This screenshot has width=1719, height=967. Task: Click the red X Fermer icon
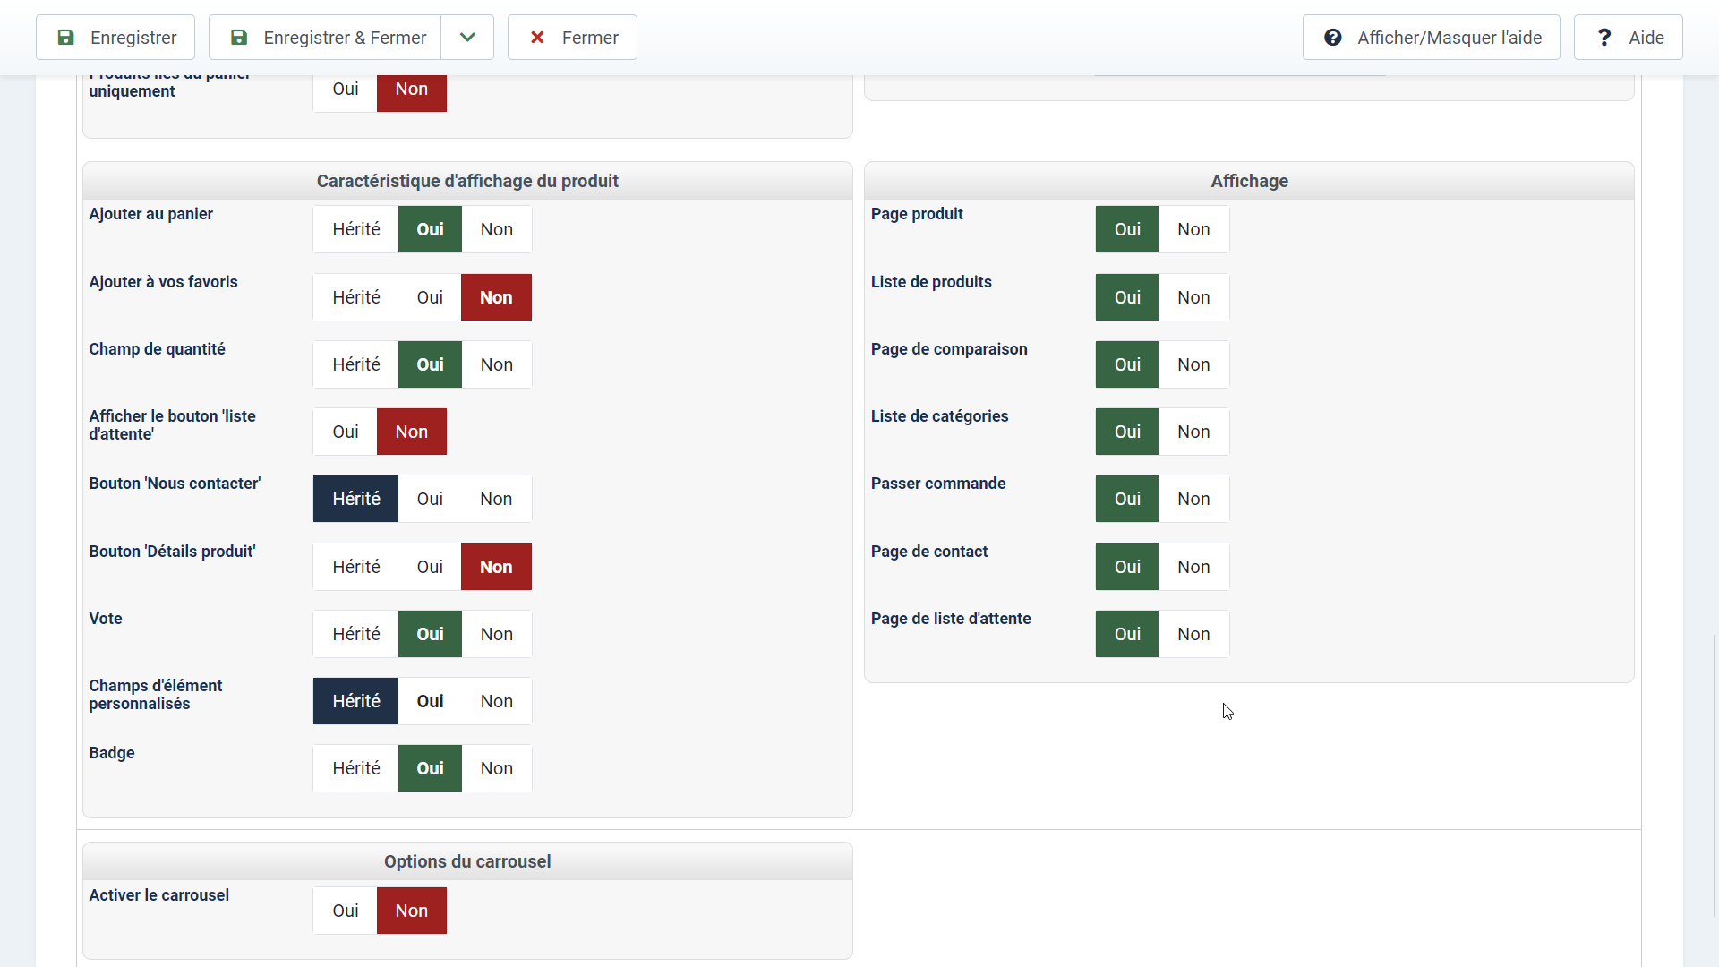point(537,38)
